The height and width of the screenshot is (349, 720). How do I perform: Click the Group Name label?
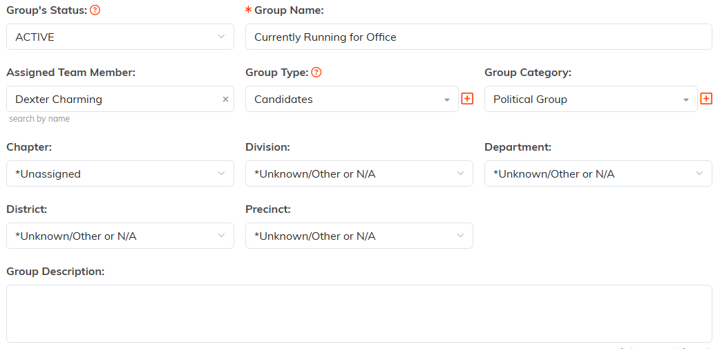pos(289,10)
